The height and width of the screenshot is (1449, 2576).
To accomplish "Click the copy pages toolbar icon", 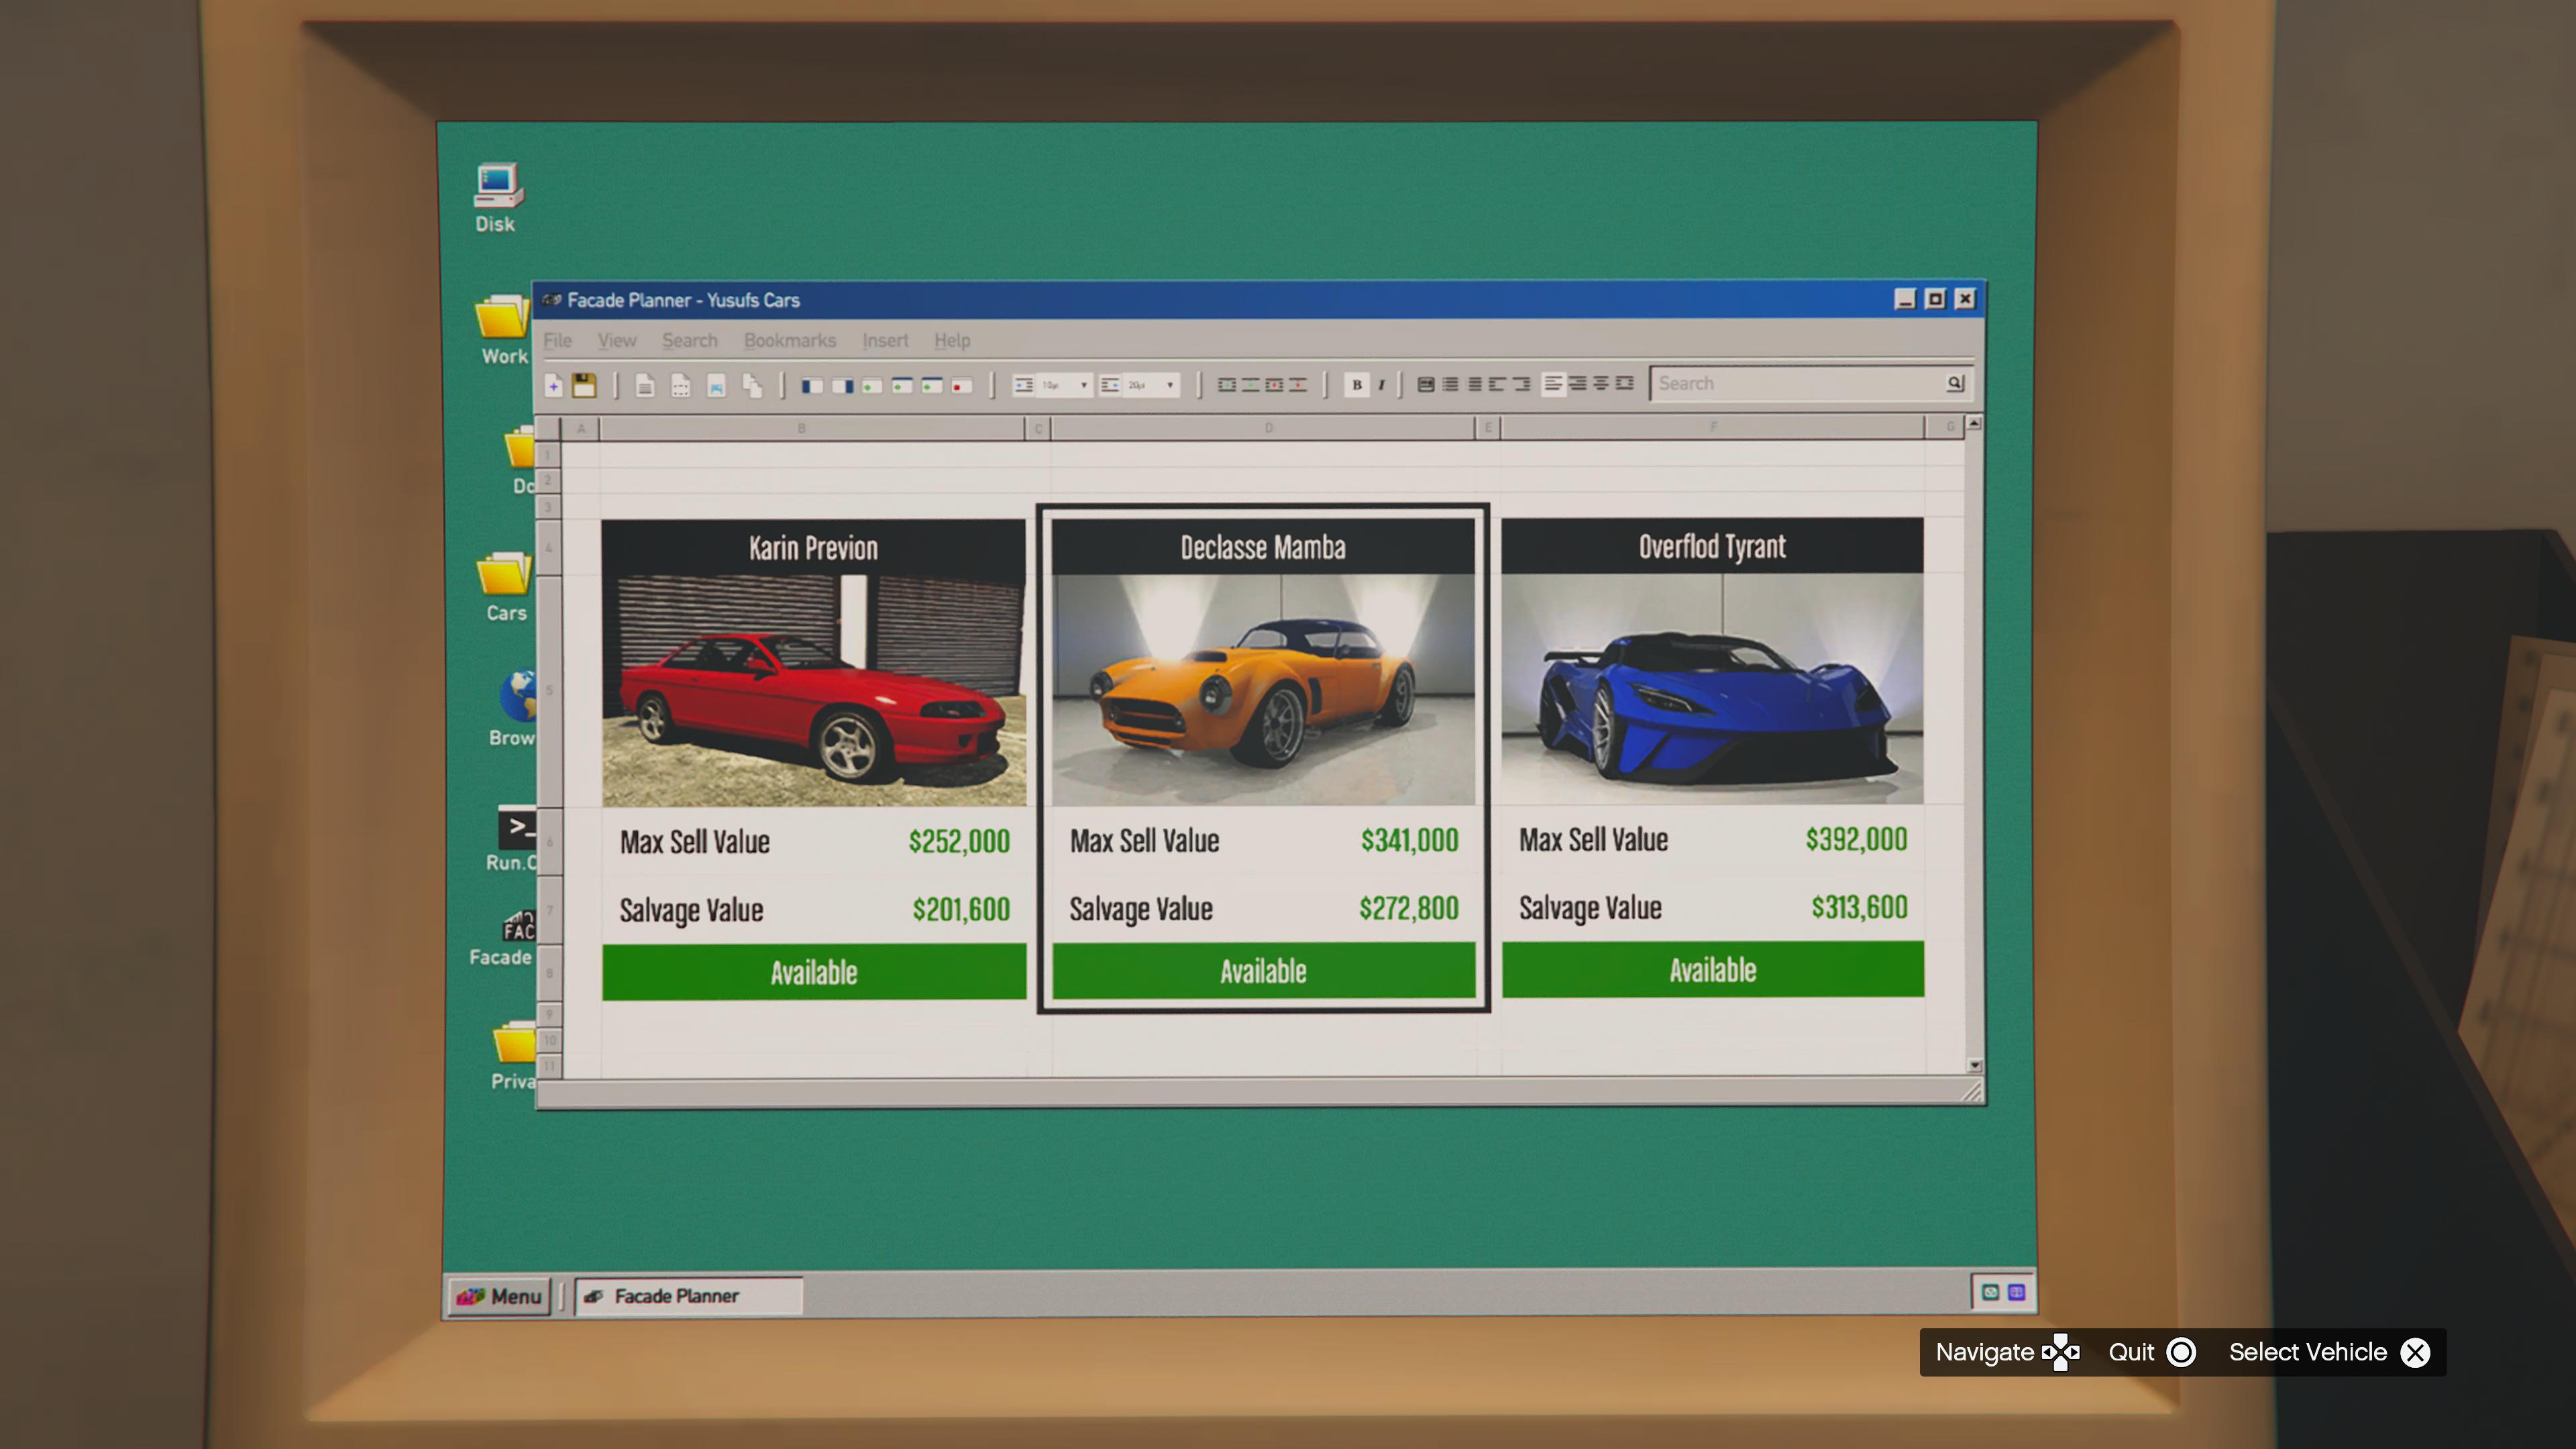I will 752,385.
